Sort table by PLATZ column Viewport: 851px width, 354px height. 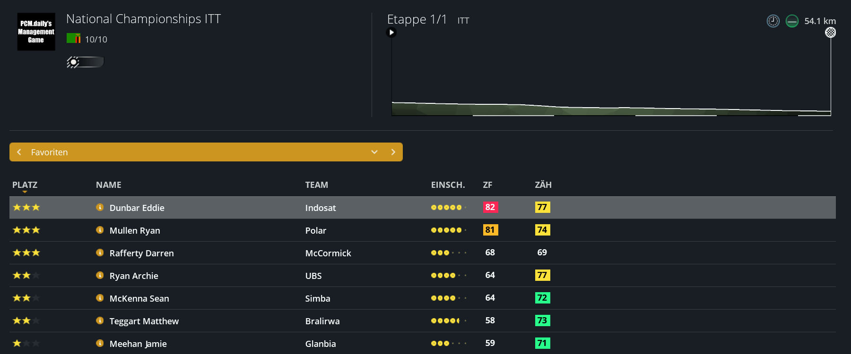tap(25, 185)
